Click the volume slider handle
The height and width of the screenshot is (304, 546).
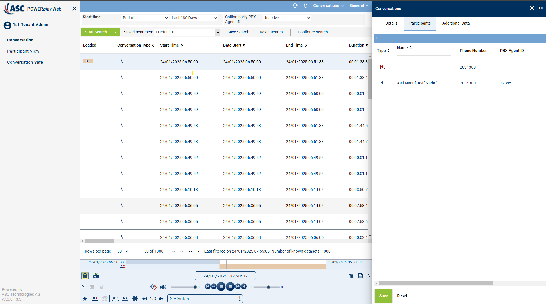(195, 287)
